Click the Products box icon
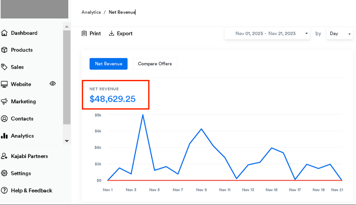 pyautogui.click(x=4, y=50)
